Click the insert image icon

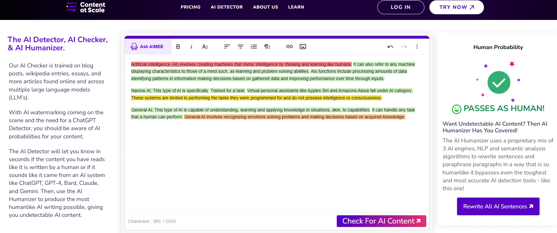tap(303, 47)
